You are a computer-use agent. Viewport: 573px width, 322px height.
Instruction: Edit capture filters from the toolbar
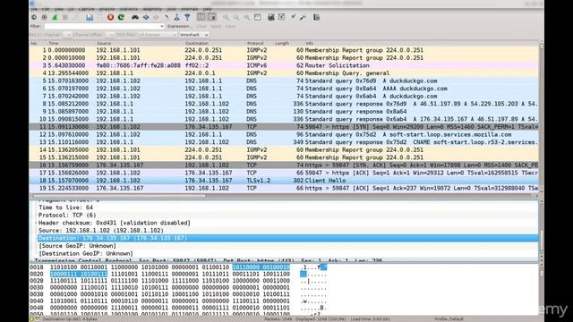point(270,17)
